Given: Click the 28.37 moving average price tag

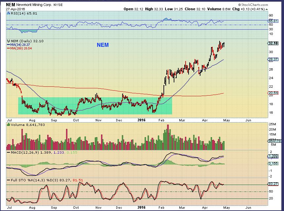Looking at the screenshot, I should 273,59.
